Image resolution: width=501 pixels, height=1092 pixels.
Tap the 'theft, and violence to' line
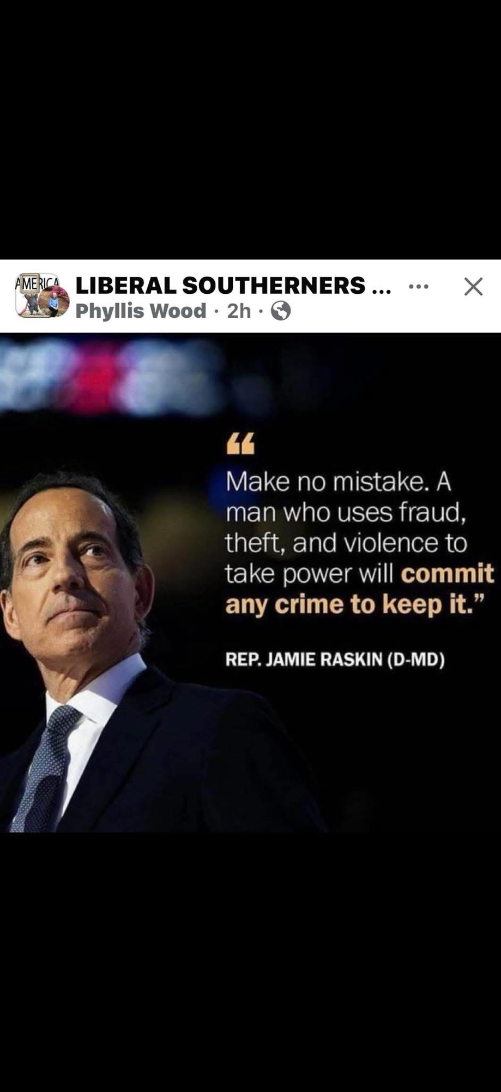pos(346,543)
